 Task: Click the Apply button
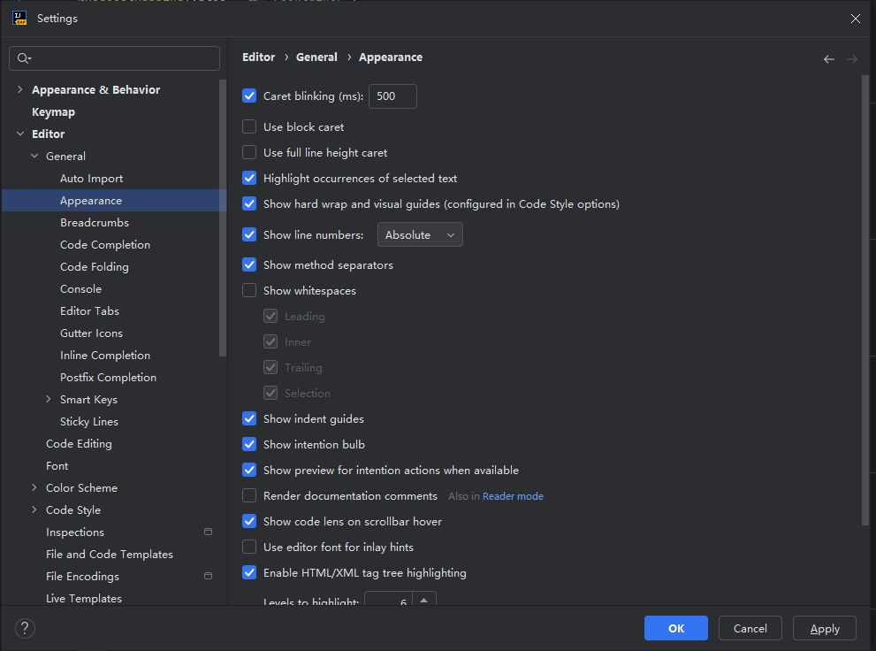[x=824, y=628]
